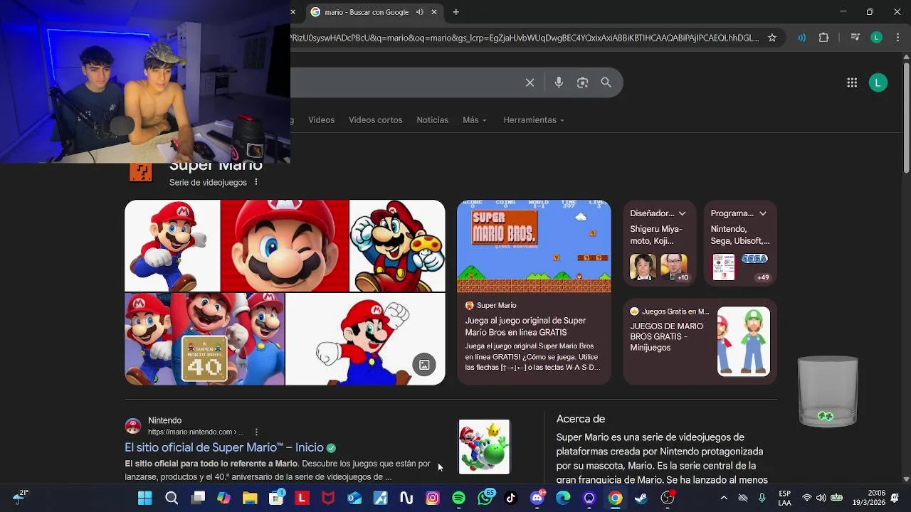911x512 pixels.
Task: Open the Mario 40th anniversary image
Action: tap(204, 339)
